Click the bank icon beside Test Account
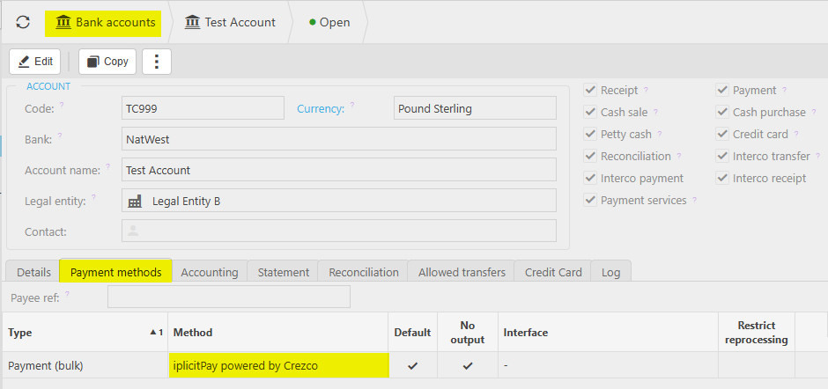The width and height of the screenshot is (828, 389). (x=193, y=22)
